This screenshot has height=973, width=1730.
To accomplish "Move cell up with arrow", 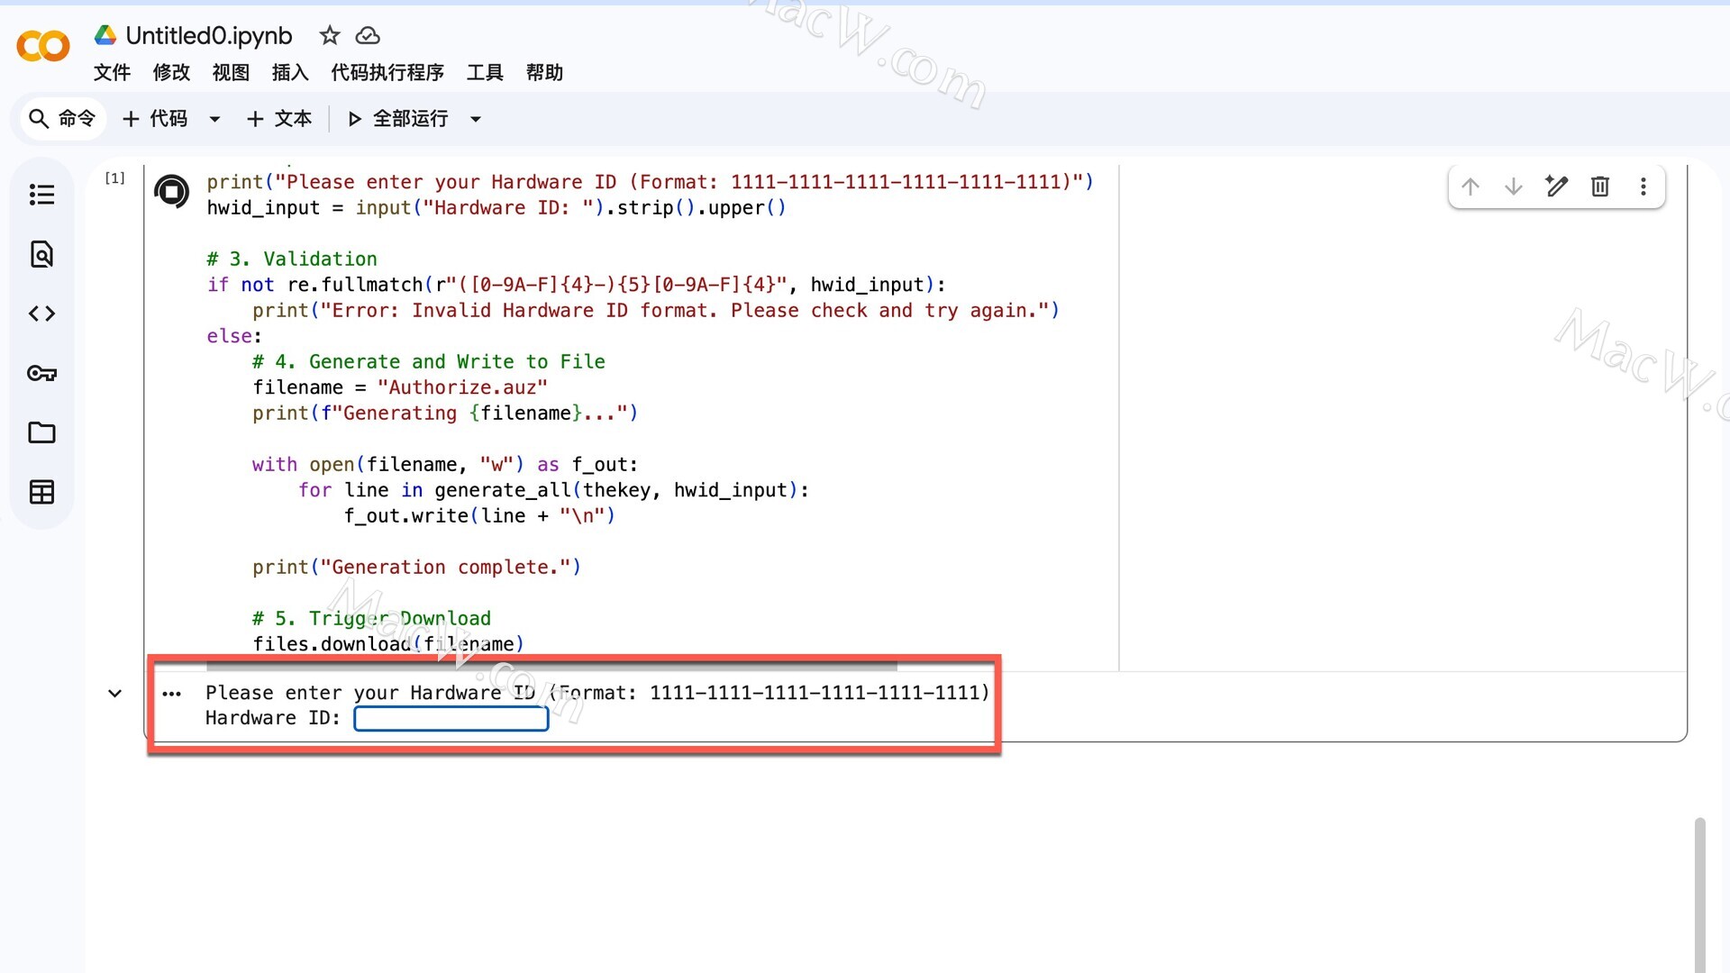I will [x=1470, y=186].
